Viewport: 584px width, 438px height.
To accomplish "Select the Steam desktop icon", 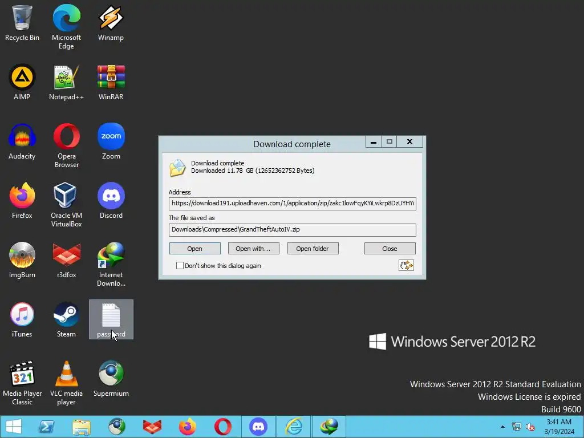I will point(66,319).
